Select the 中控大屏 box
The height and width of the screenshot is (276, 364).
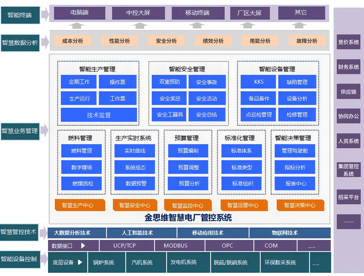click(139, 13)
